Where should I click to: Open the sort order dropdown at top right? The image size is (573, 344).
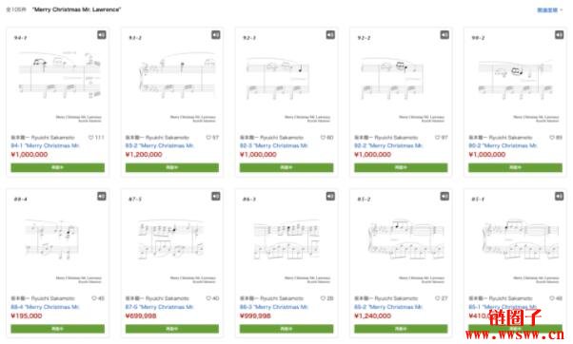549,10
